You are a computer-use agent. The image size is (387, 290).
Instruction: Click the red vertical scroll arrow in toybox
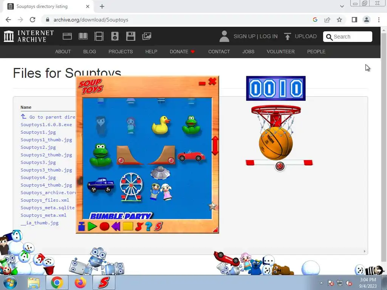click(215, 146)
